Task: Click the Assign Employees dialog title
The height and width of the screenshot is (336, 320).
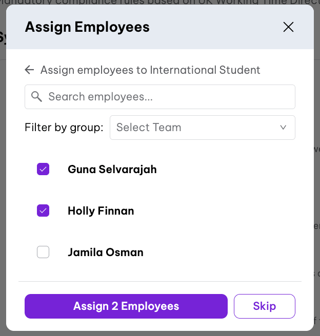Action: click(x=87, y=27)
